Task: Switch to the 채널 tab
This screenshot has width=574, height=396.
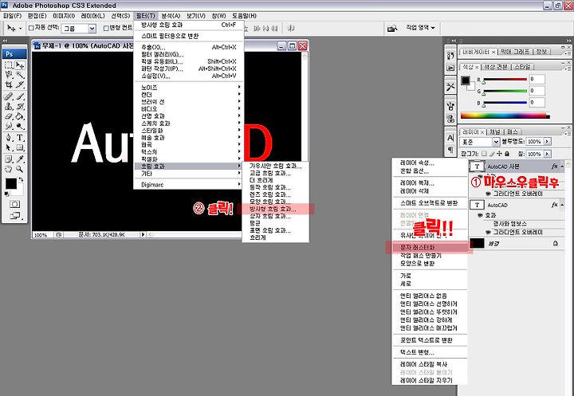Action: tap(495, 131)
